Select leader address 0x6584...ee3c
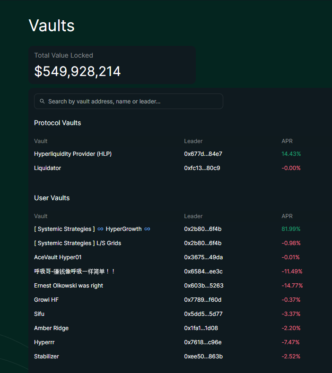Image resolution: width=332 pixels, height=373 pixels. tap(203, 271)
